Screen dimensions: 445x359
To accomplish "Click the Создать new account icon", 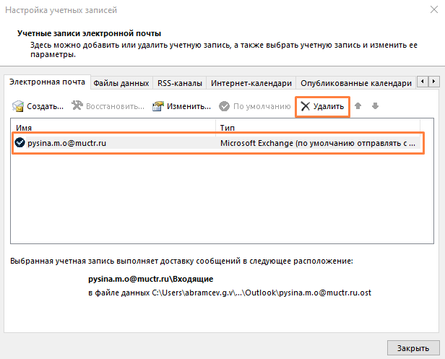I will pyautogui.click(x=19, y=106).
